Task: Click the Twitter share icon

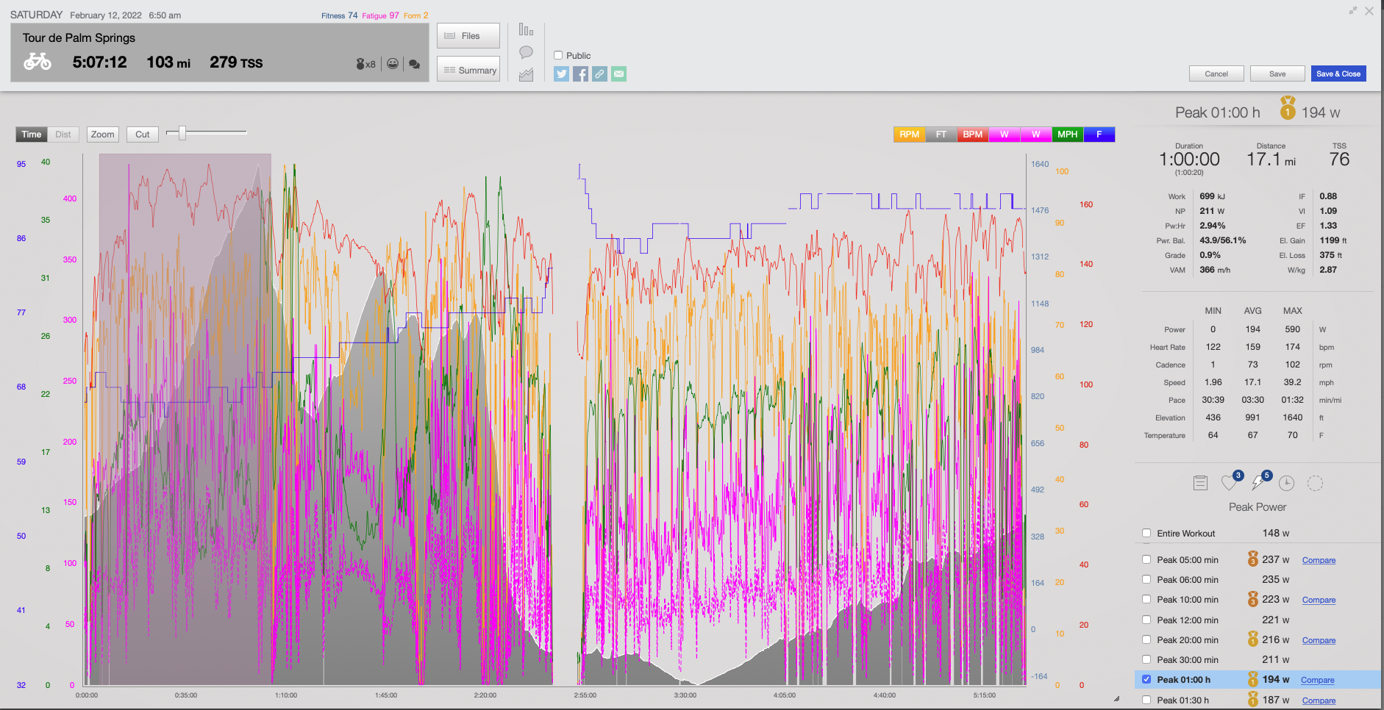Action: (561, 73)
